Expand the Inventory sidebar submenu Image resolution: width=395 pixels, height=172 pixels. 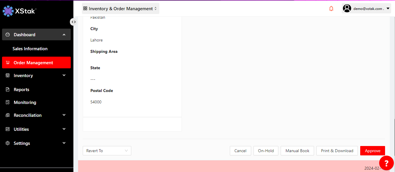pyautogui.click(x=64, y=76)
